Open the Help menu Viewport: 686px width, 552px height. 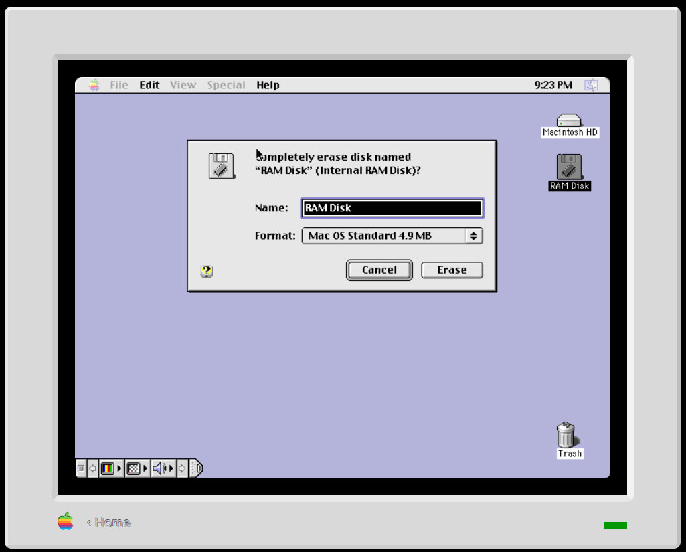pyautogui.click(x=268, y=85)
